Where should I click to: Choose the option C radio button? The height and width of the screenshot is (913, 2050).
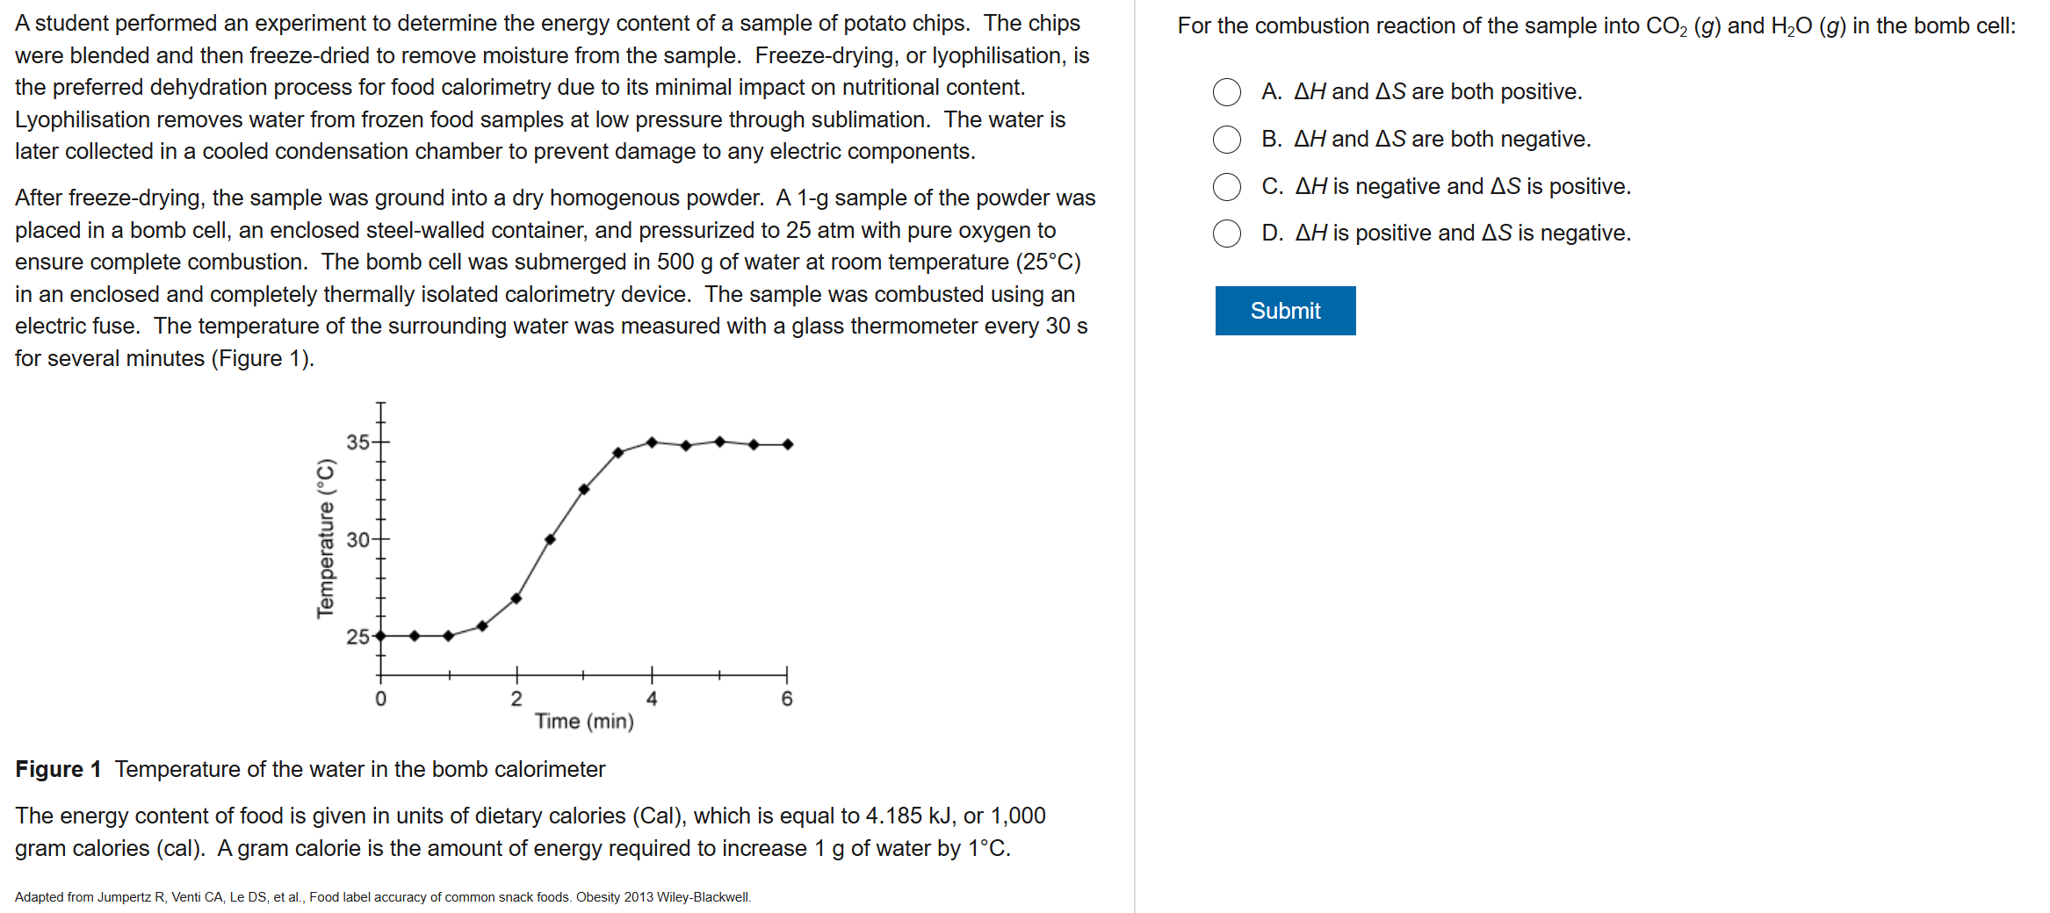pos(1226,187)
